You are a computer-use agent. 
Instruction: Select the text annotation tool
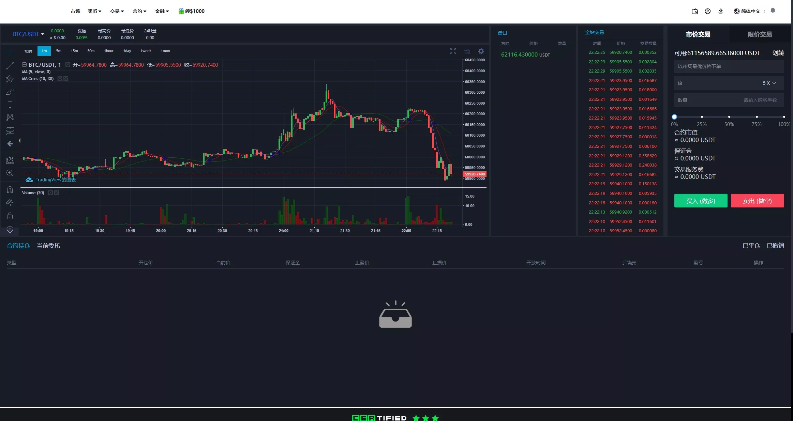[10, 105]
